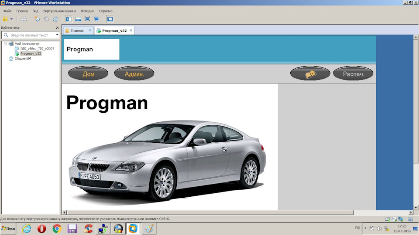419x235 pixels.
Task: Open the snapshot manager toolbar icon
Action: [x=55, y=19]
